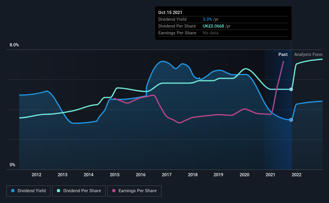Toggle the Dividend Yield legend button
Screen dimensions: 329x203
coord(28,191)
